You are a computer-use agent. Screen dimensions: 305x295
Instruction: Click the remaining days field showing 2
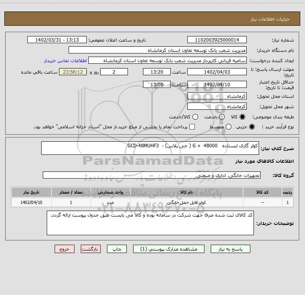tap(114, 72)
